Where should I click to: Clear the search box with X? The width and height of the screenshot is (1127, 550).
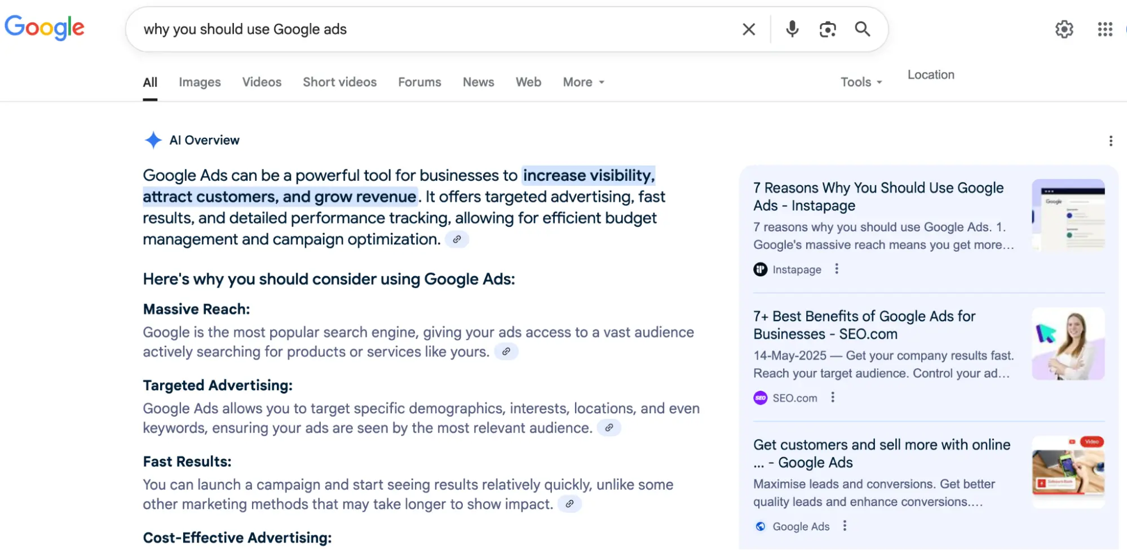click(749, 29)
